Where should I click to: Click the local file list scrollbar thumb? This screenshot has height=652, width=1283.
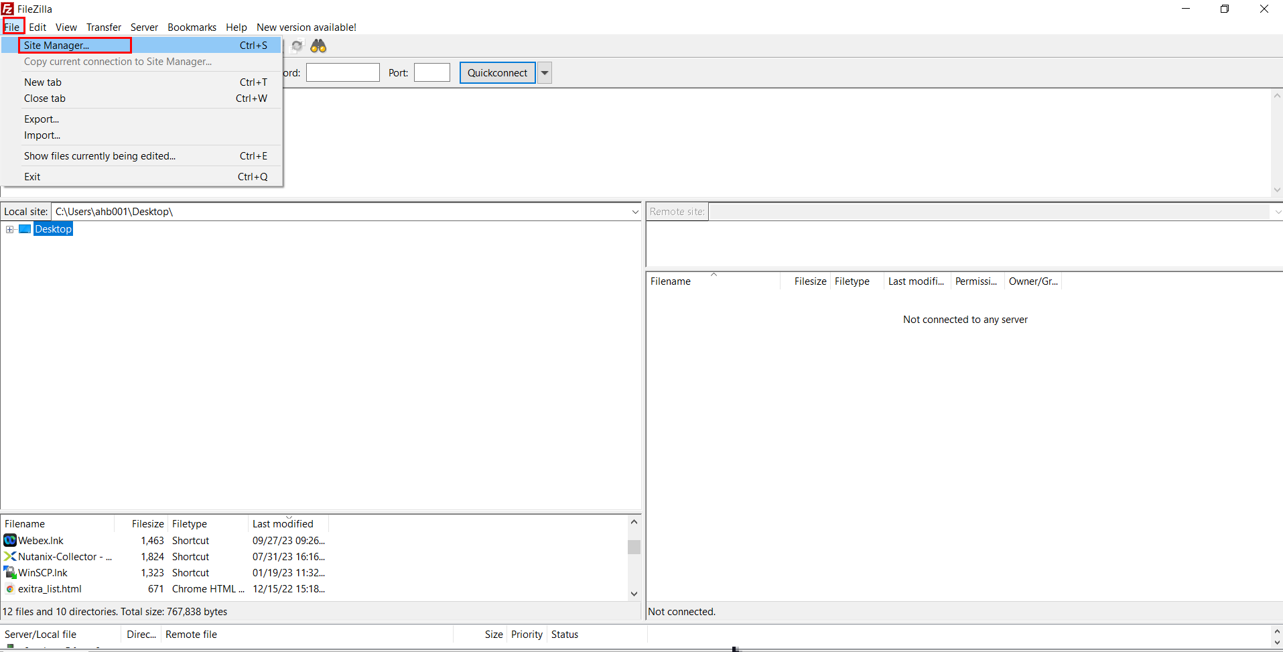click(x=634, y=547)
